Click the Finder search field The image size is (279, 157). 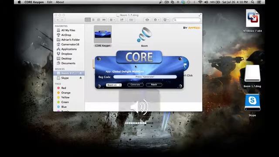point(187,20)
